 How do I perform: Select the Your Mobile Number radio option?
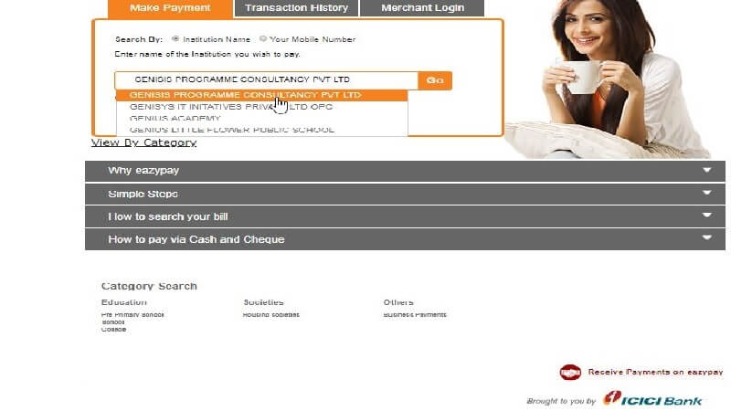click(263, 39)
